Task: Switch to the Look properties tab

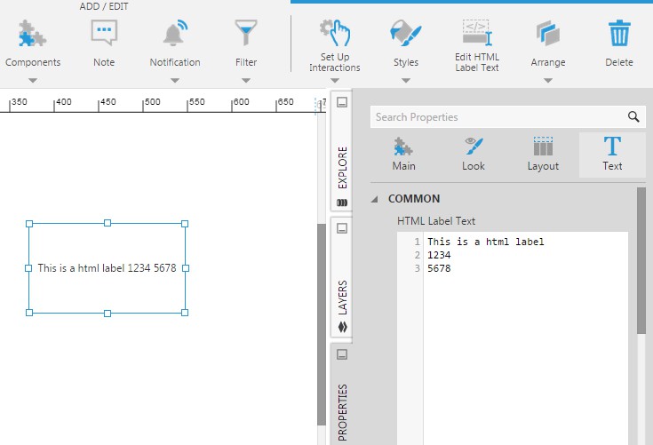Action: [x=474, y=155]
